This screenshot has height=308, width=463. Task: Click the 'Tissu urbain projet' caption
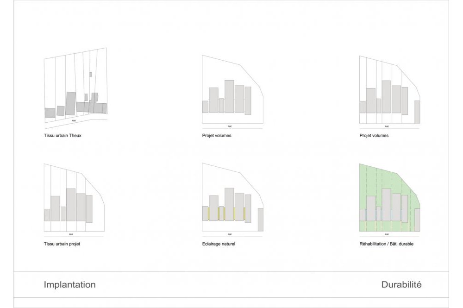point(62,244)
